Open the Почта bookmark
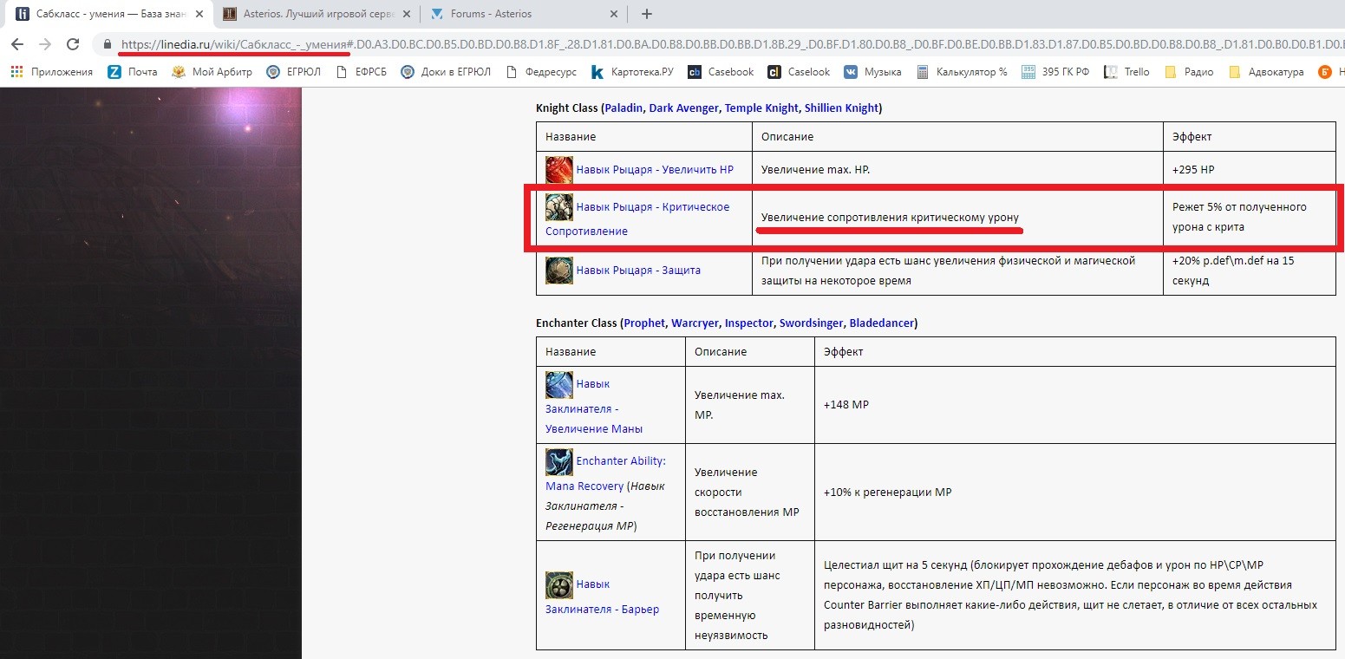The height and width of the screenshot is (659, 1345). [x=133, y=72]
